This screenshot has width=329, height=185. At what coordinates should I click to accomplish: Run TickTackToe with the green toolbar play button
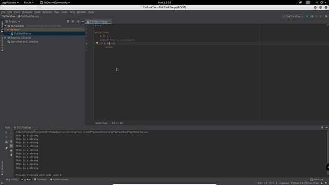[x=307, y=16]
